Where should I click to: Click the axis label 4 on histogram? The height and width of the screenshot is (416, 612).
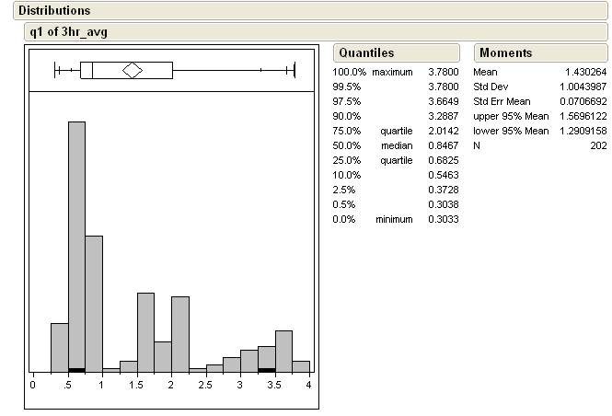(x=308, y=385)
